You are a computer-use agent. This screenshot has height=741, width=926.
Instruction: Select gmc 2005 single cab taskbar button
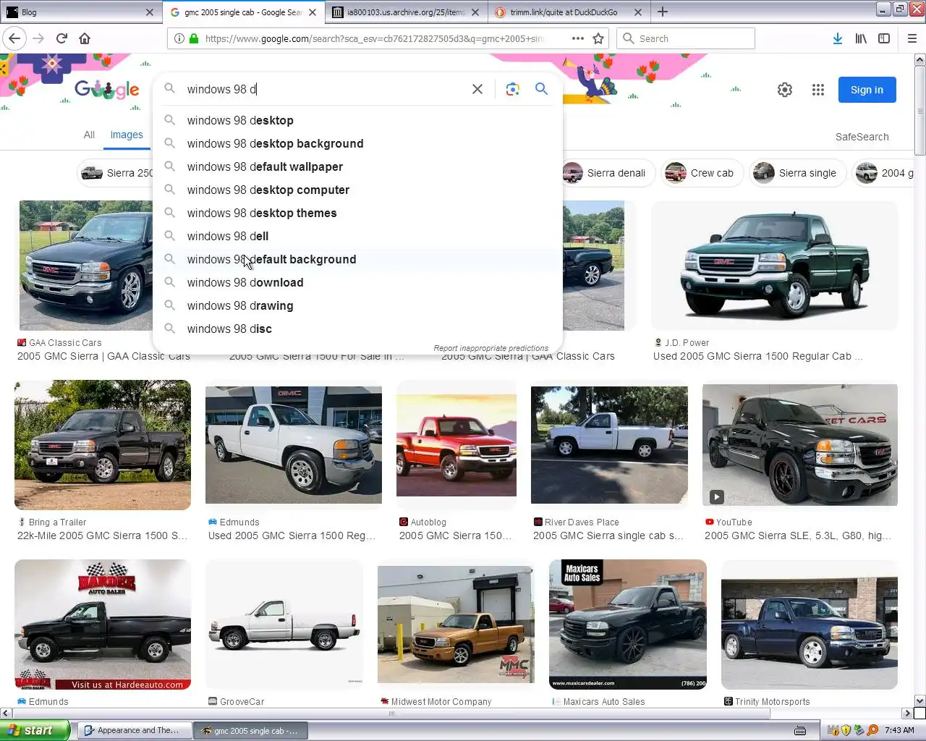click(x=250, y=730)
